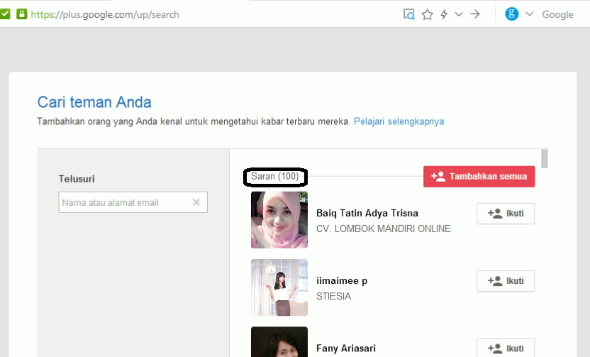590x357 pixels.
Task: Clear the search field with X
Action: coord(196,202)
